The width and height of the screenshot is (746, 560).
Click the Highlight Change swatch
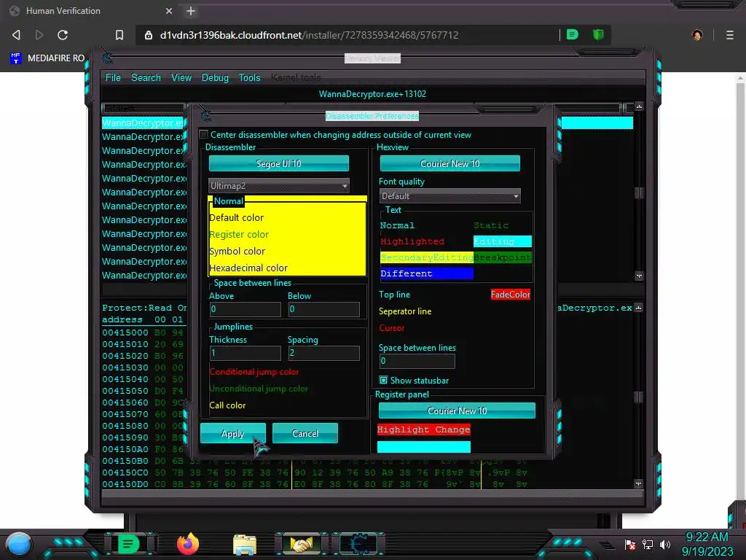click(424, 429)
